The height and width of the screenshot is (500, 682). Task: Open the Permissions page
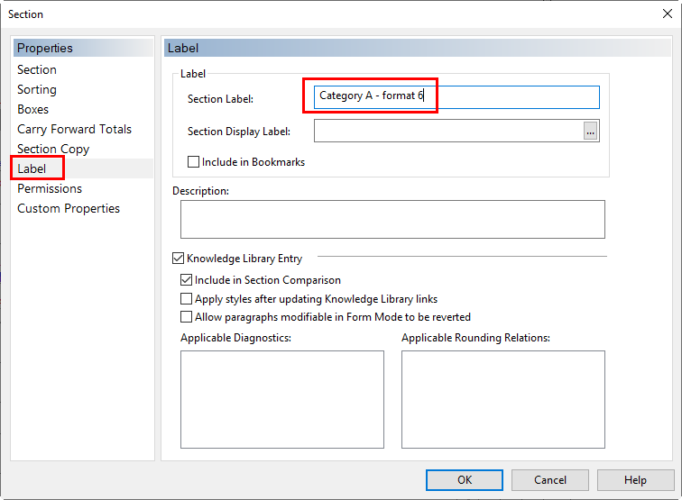pyautogui.click(x=50, y=188)
